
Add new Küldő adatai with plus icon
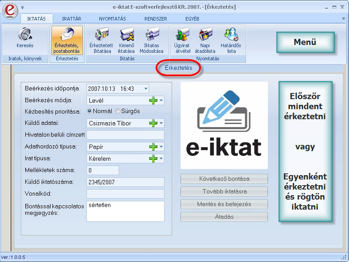tap(153, 123)
